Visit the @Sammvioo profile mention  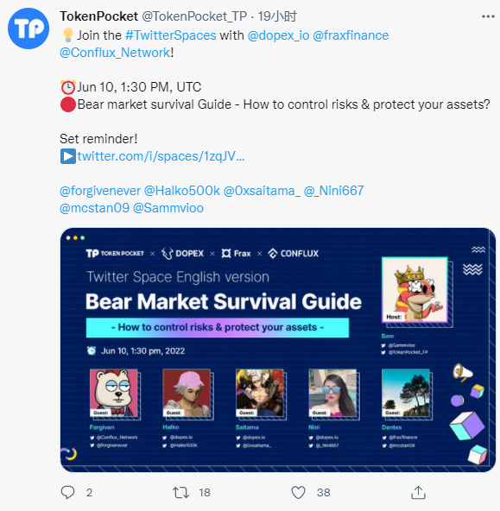point(168,208)
